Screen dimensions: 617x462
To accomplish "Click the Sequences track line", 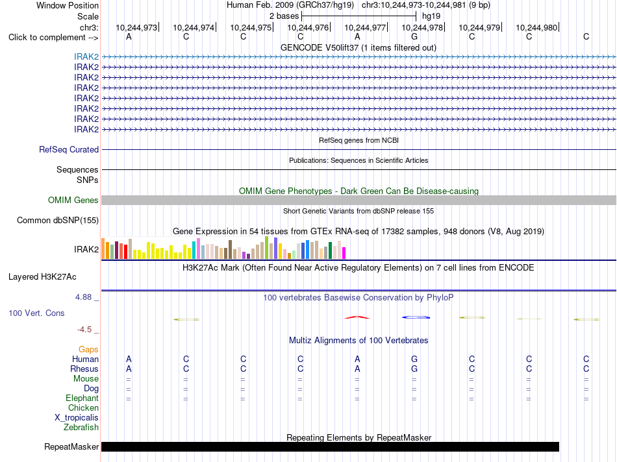I will [x=359, y=170].
